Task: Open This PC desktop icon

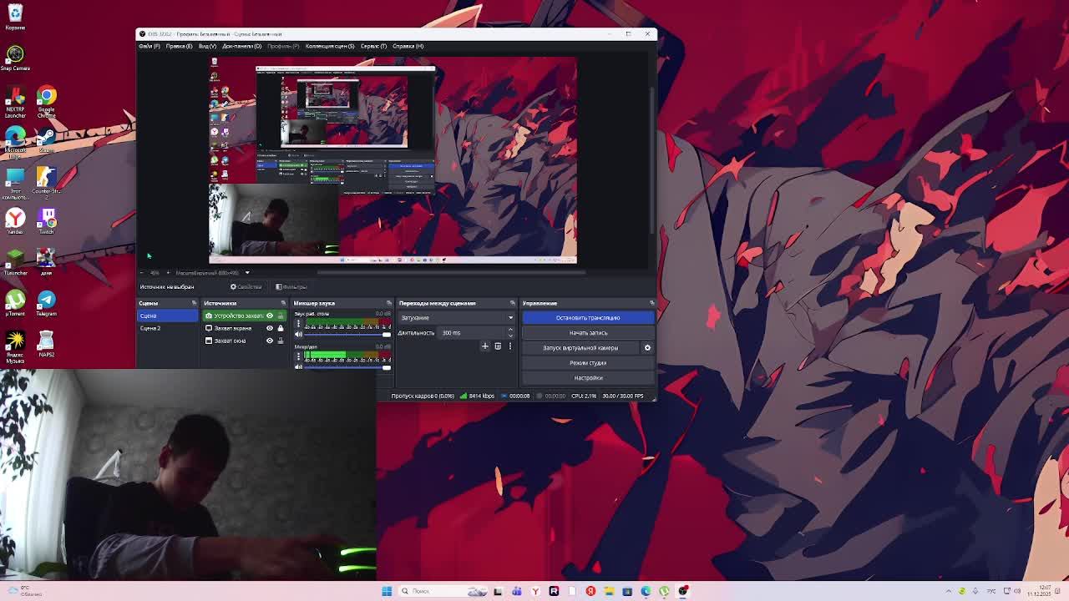Action: (x=15, y=184)
